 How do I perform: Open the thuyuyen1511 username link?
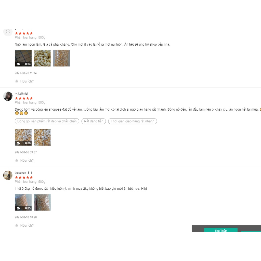tap(23, 173)
